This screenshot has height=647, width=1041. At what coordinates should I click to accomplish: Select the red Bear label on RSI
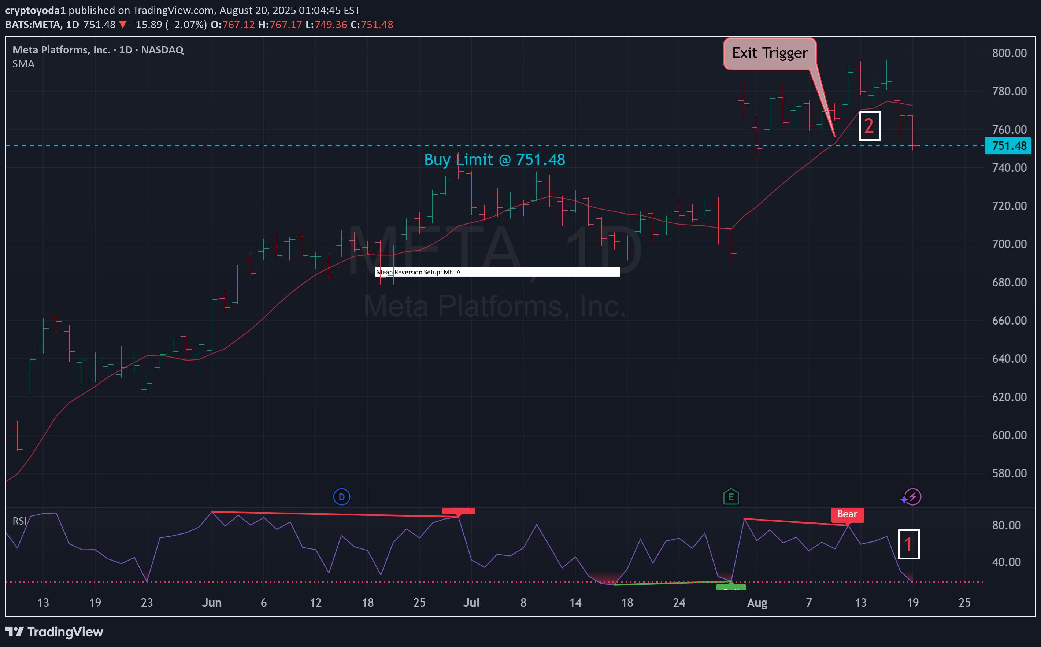pyautogui.click(x=847, y=514)
